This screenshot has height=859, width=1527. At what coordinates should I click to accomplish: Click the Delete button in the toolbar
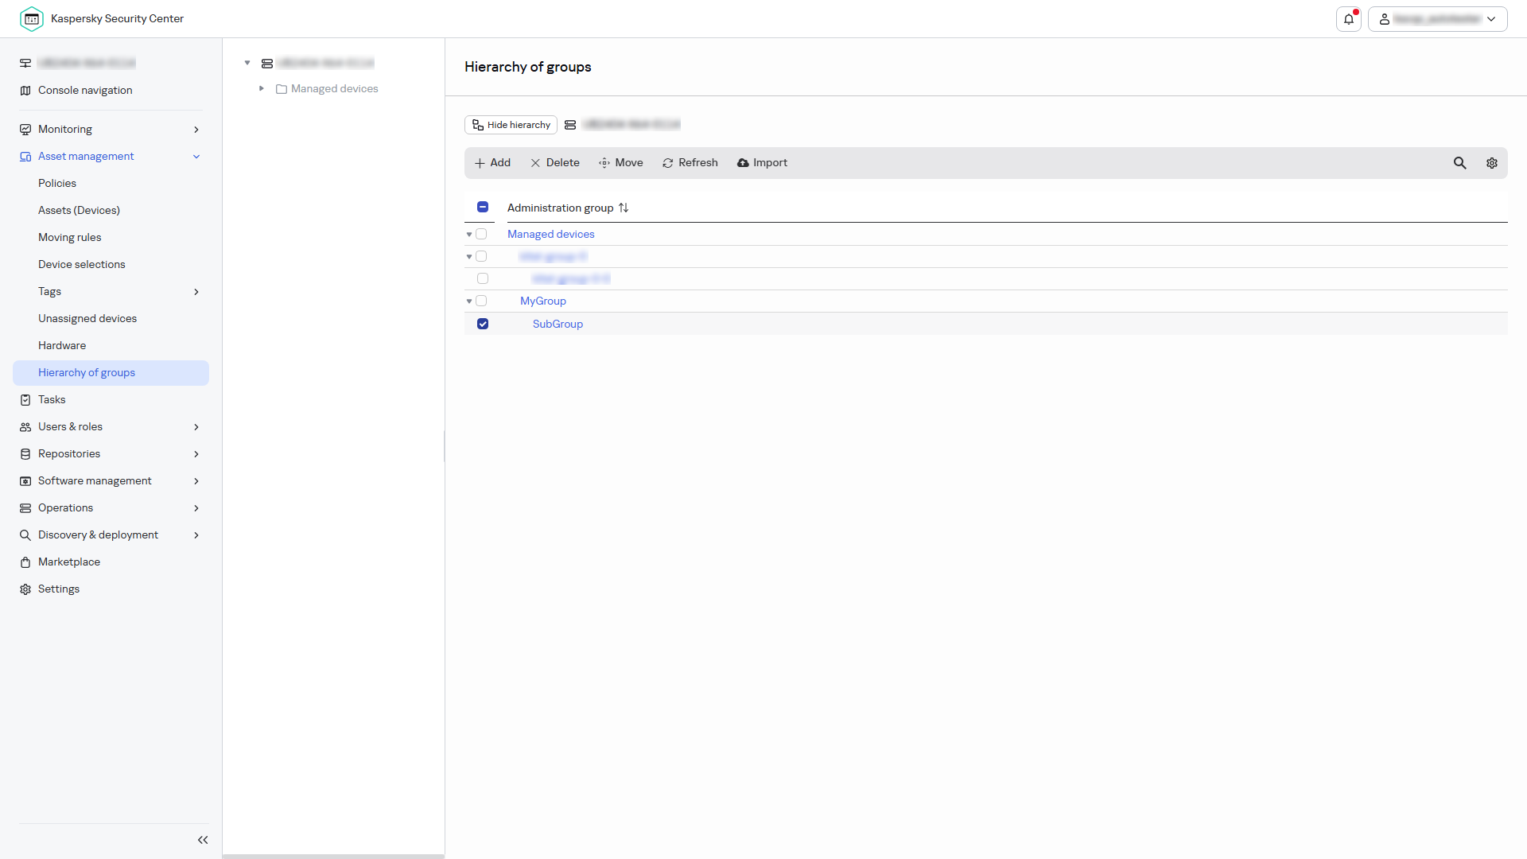[x=554, y=163]
